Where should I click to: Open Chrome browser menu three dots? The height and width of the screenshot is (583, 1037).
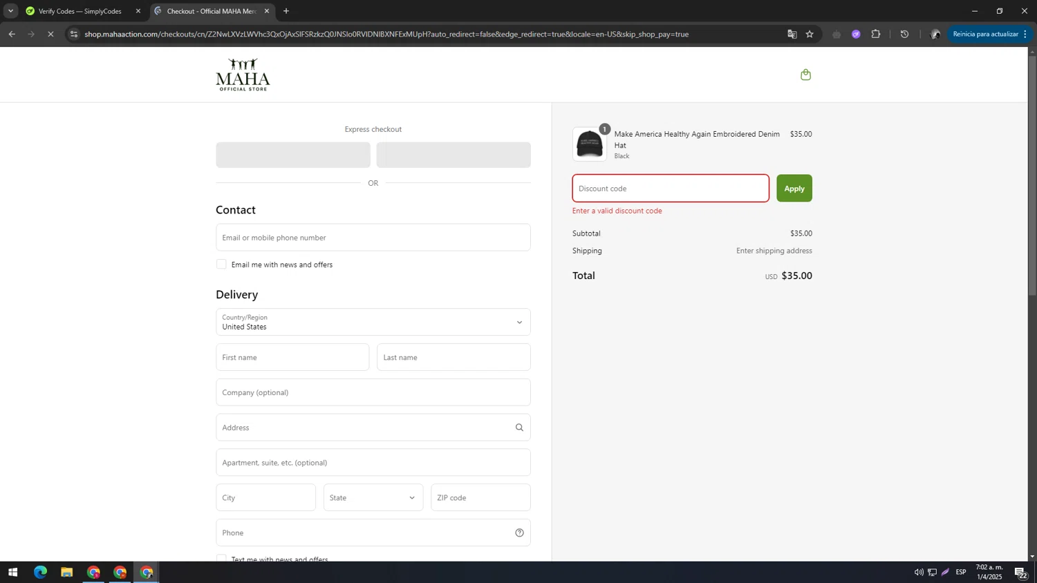[1025, 34]
